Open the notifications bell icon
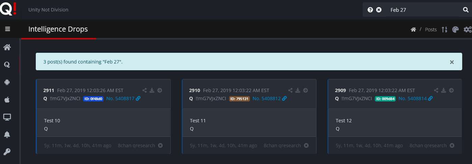Viewport: 472px width, 164px height. pos(7,134)
